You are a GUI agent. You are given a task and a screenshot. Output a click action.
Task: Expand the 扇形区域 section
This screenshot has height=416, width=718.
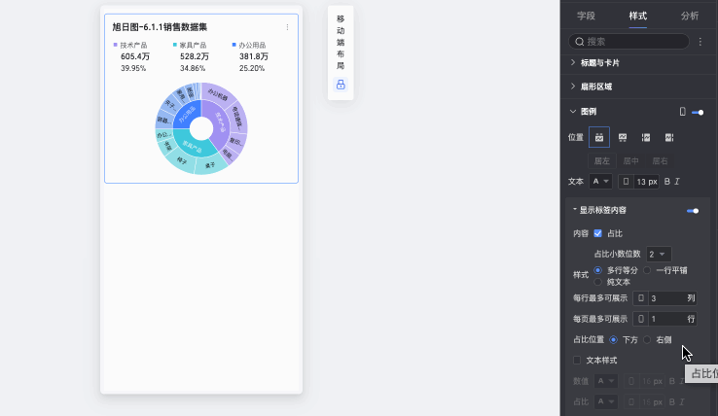pyautogui.click(x=573, y=87)
